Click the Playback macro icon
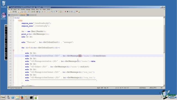The width and height of the screenshot is (177, 100). [x=70, y=12]
